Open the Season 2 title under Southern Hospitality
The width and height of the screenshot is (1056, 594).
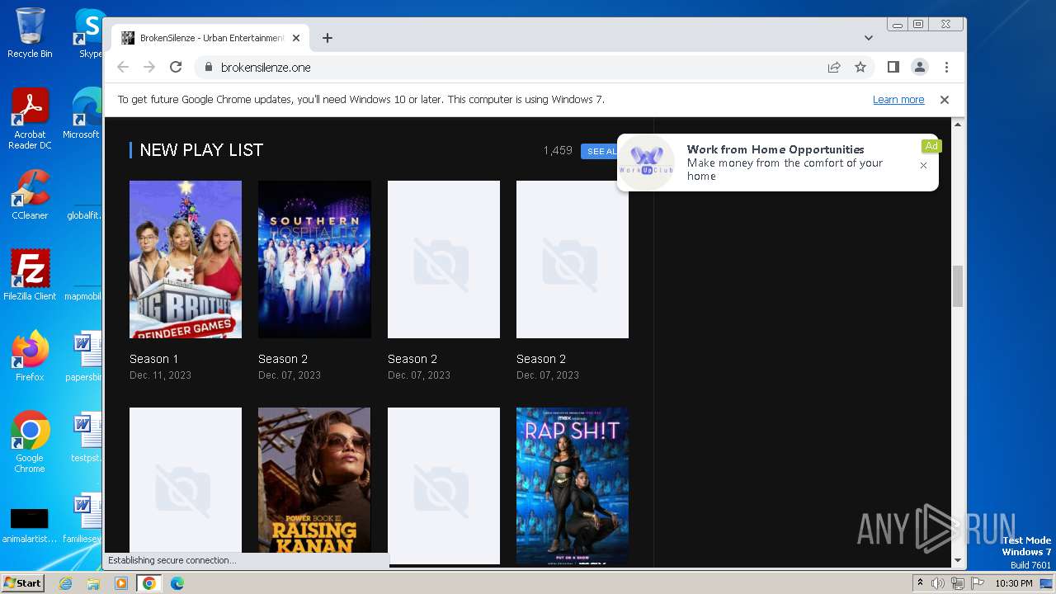(283, 359)
